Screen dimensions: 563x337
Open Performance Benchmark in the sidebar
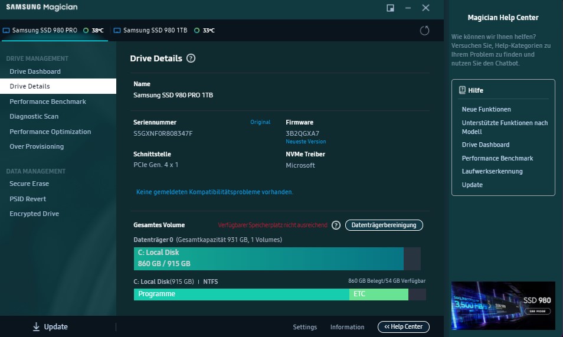(x=48, y=102)
